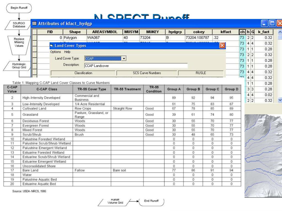Image resolution: width=282 pixels, height=211 pixels.
Task: Click the Bare soil treatment cell
Action: coord(127,170)
